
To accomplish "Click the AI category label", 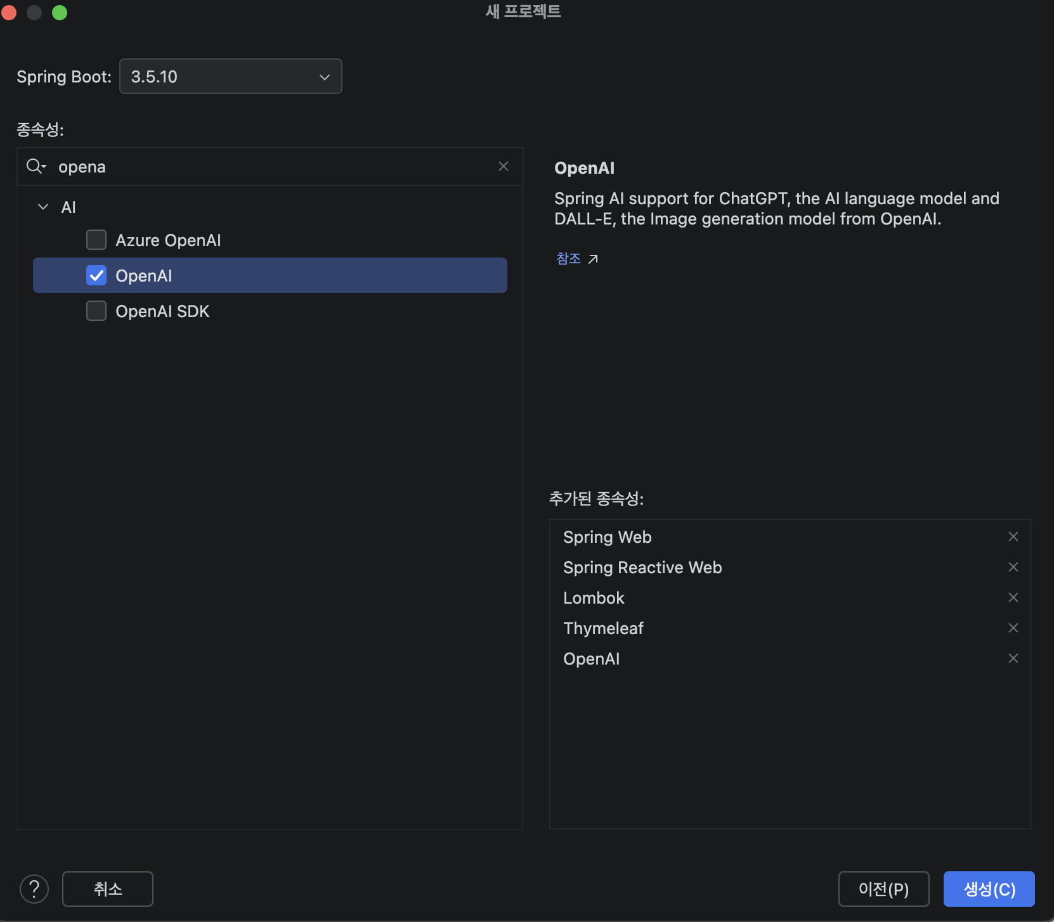I will (68, 207).
